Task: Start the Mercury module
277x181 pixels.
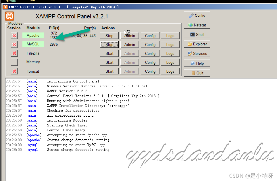Action: coord(109,62)
